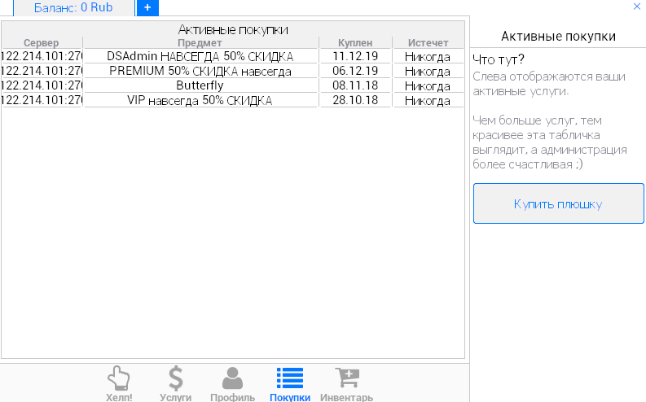Sort by the Предмет column header
Viewport: 646px width, 402px height.
click(200, 42)
